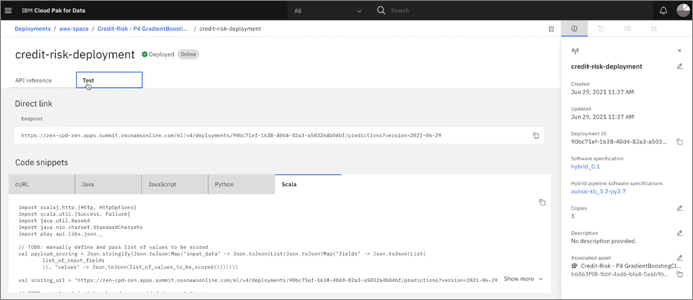Open the notifications bell

664,11
